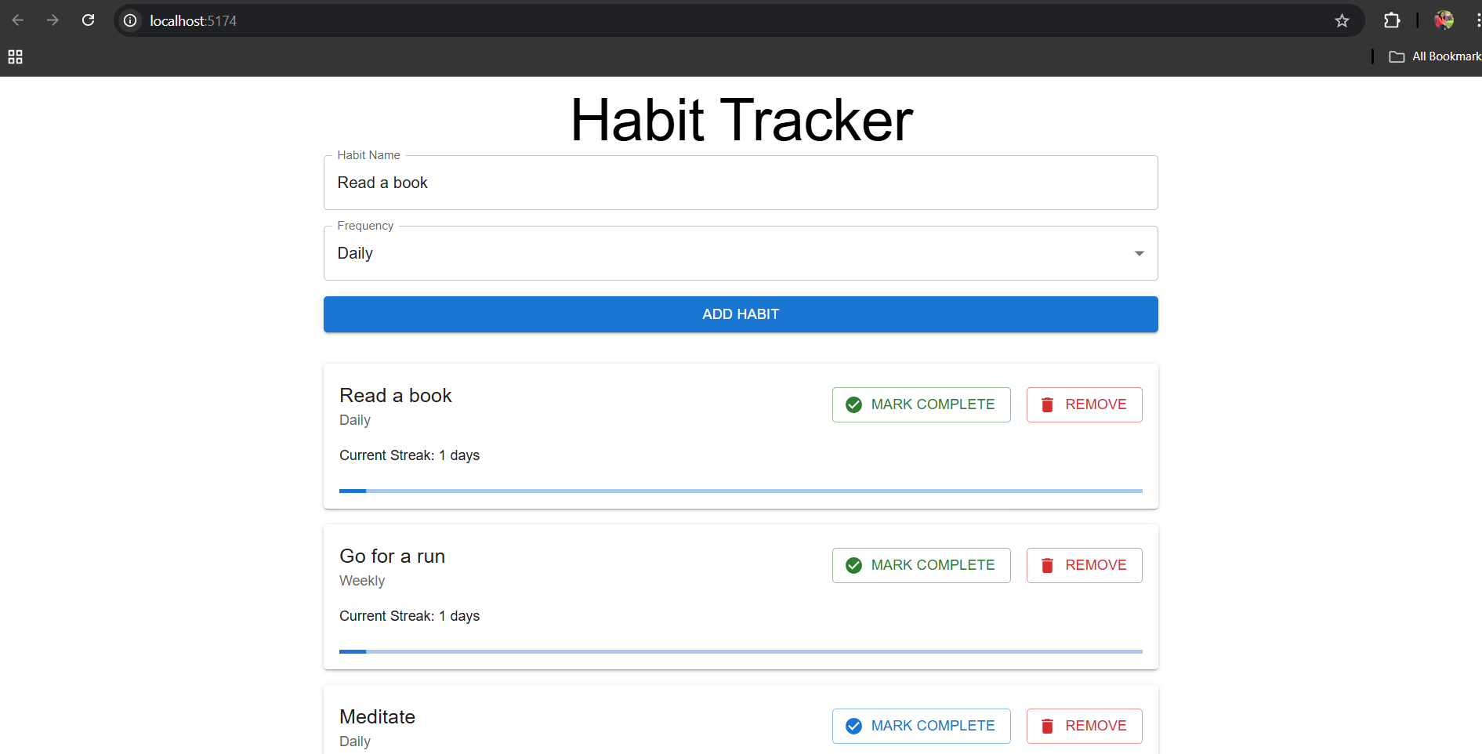The width and height of the screenshot is (1482, 754).
Task: Click the Read a book streak progress bar
Action: point(740,491)
